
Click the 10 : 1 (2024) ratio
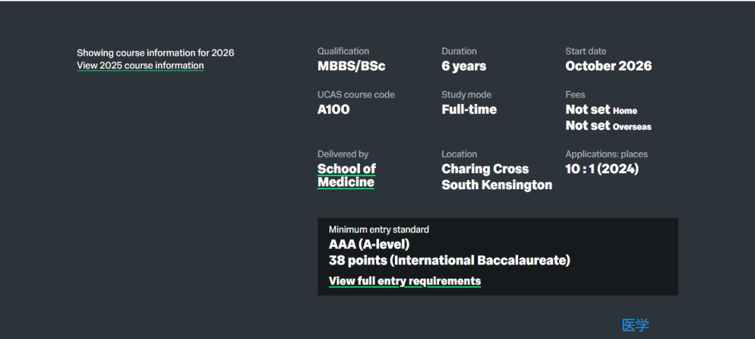click(x=602, y=169)
